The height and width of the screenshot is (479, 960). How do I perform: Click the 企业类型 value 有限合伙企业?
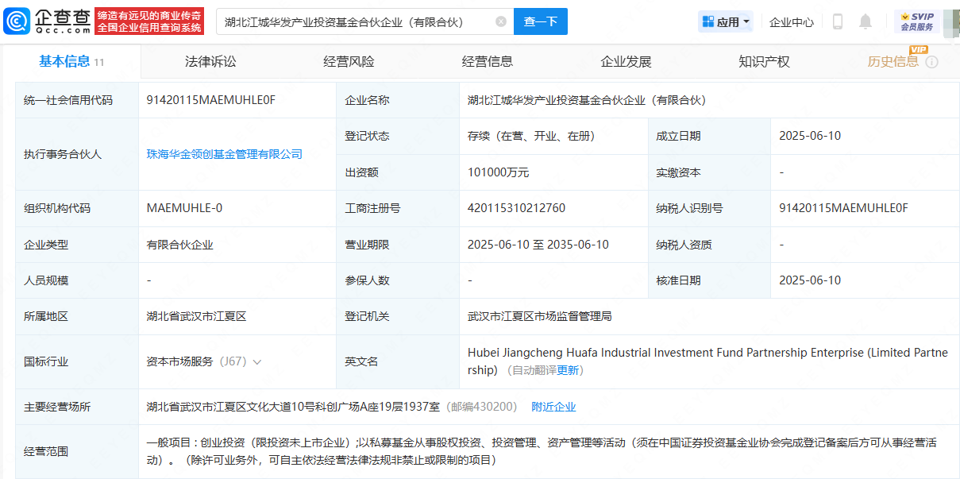tap(180, 245)
